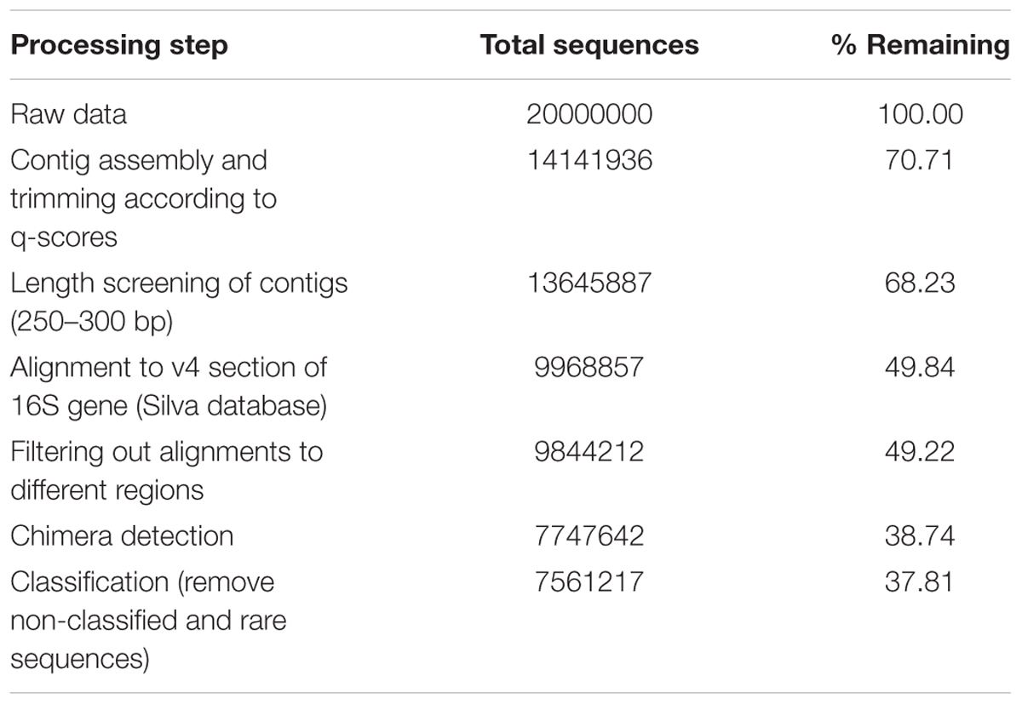This screenshot has height=704, width=1022.
Task: Click the 70.71 percent value
Action: (x=919, y=160)
